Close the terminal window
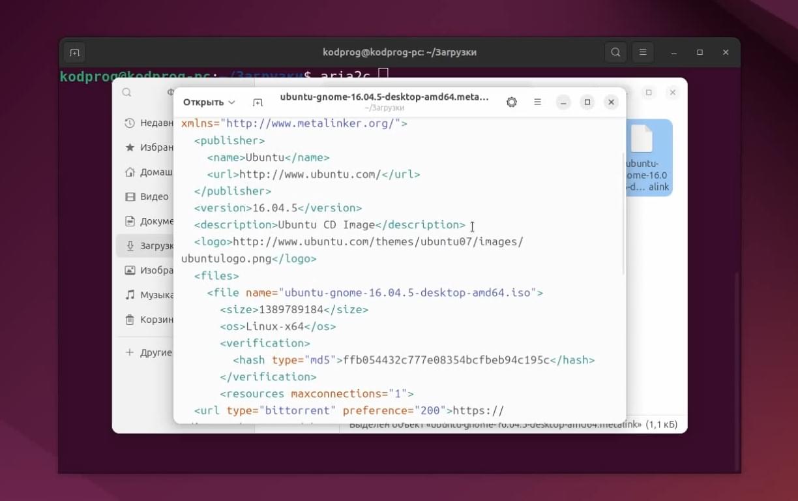 (x=726, y=52)
